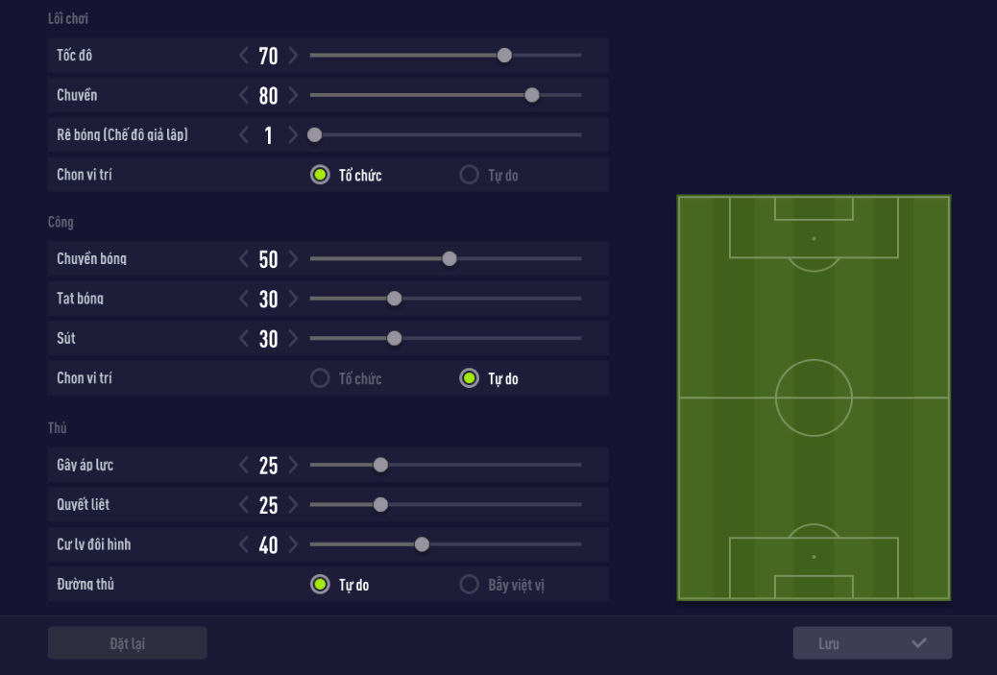Viewport: 997px width, 675px height.
Task: Decrease Quyết liệt value with left arrow
Action: pyautogui.click(x=244, y=505)
